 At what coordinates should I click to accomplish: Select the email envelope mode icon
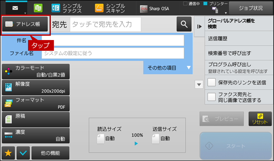[15, 8]
